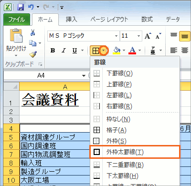Click the 会議資料 title cell
The image size is (191, 186).
[x=54, y=99]
